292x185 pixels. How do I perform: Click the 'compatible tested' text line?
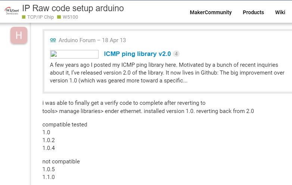[x=65, y=124]
